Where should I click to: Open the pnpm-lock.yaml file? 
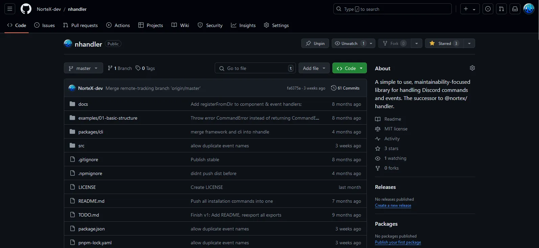(95, 243)
